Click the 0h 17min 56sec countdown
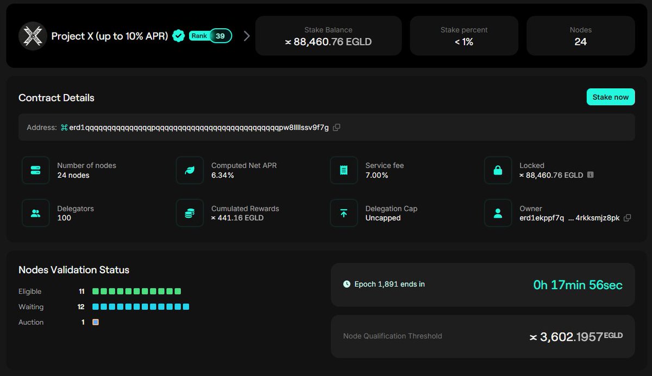The image size is (652, 376). click(578, 285)
